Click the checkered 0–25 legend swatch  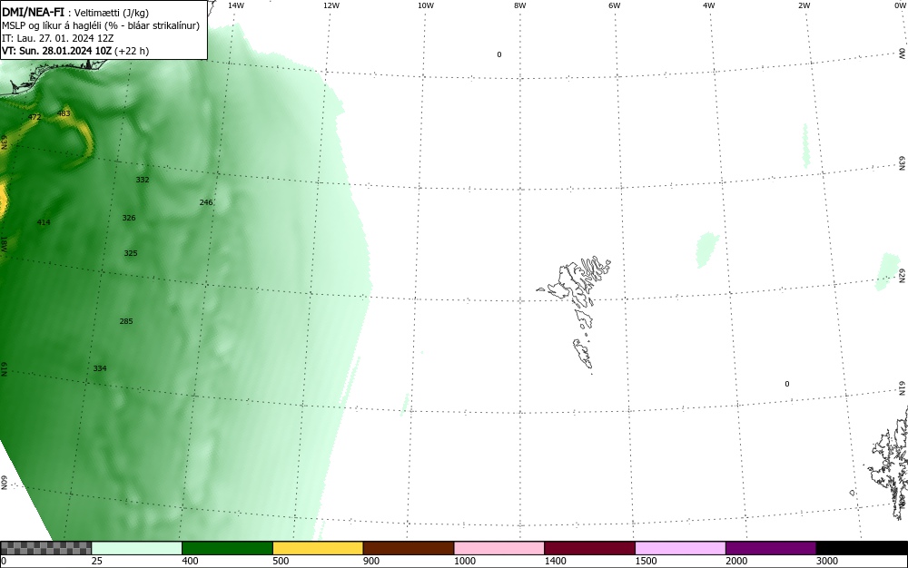[x=45, y=548]
